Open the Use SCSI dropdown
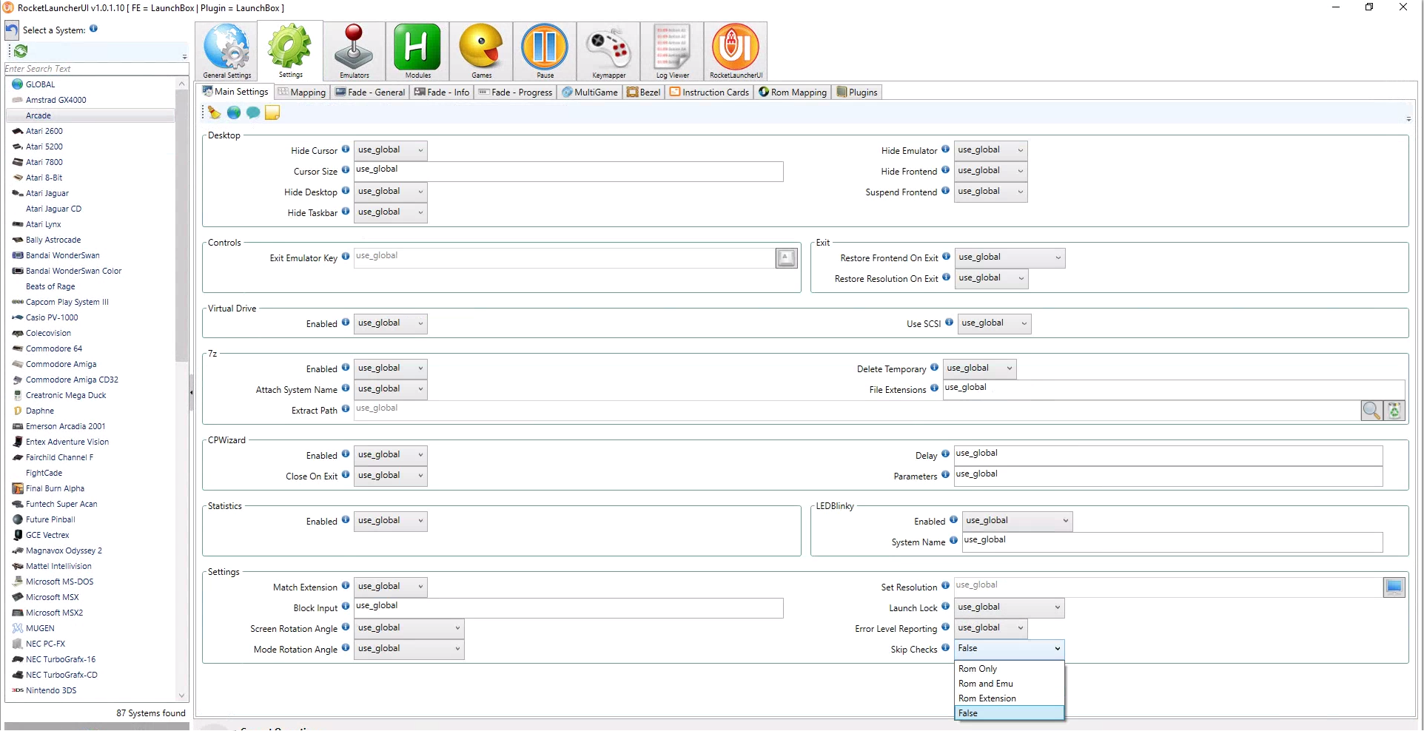This screenshot has height=731, width=1424. click(994, 323)
